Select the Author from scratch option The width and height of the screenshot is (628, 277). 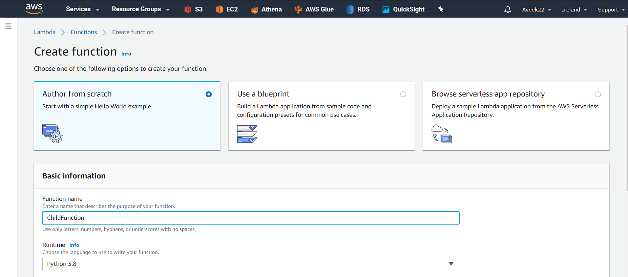(209, 94)
